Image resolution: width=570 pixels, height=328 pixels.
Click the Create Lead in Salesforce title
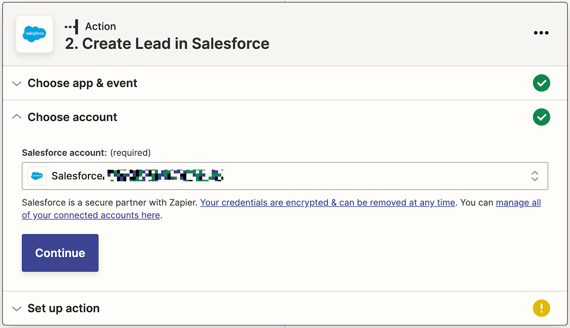(x=167, y=43)
